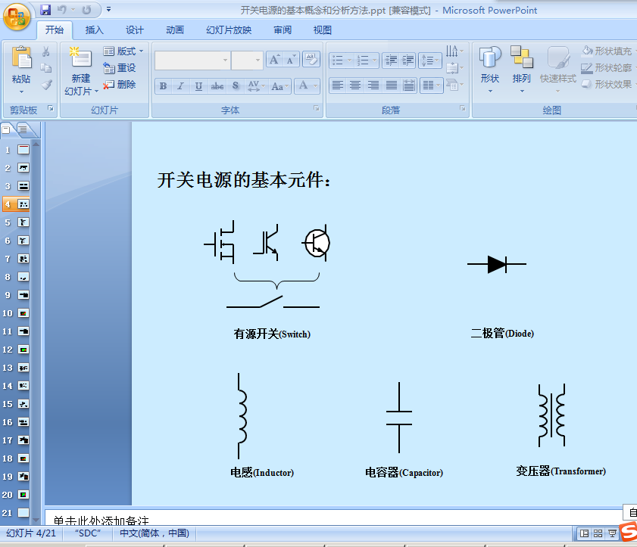Switch to outline pane tab
The image size is (637, 547).
pos(24,130)
